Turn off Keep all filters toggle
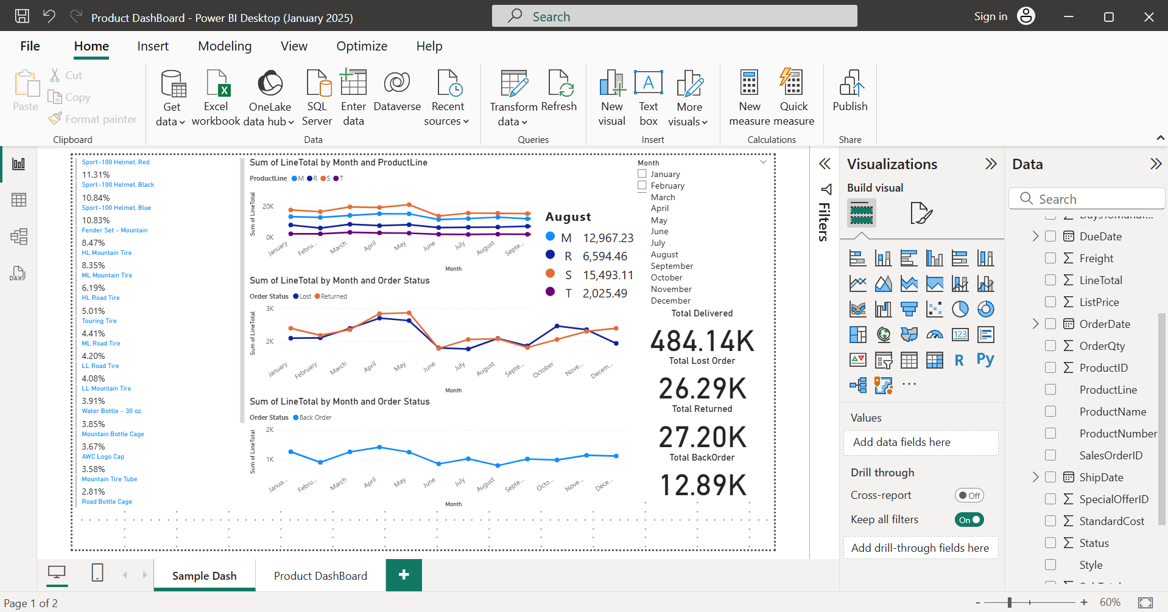The width and height of the screenshot is (1168, 612). coord(969,520)
